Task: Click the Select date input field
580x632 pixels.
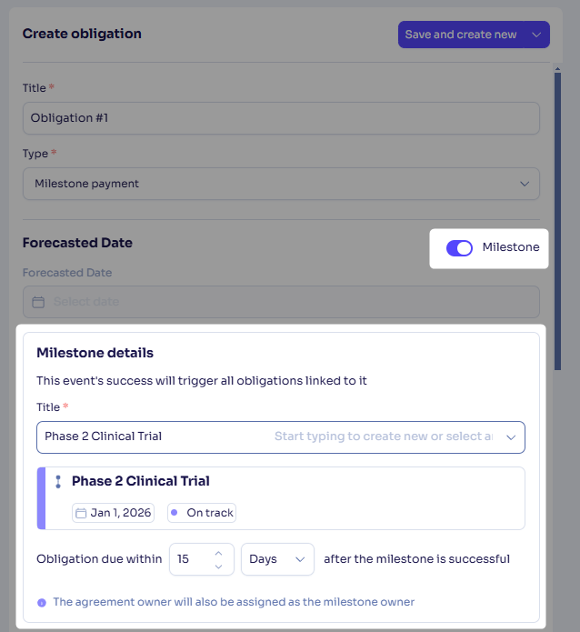Action: (281, 302)
